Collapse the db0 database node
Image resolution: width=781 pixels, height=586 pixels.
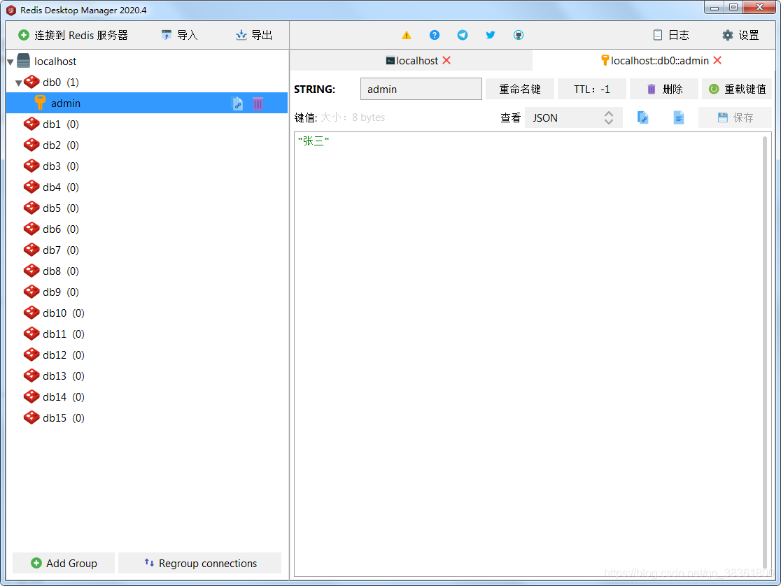19,82
